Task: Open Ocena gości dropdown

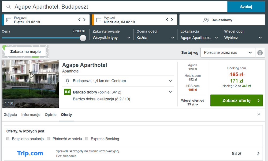Action: click(x=155, y=38)
